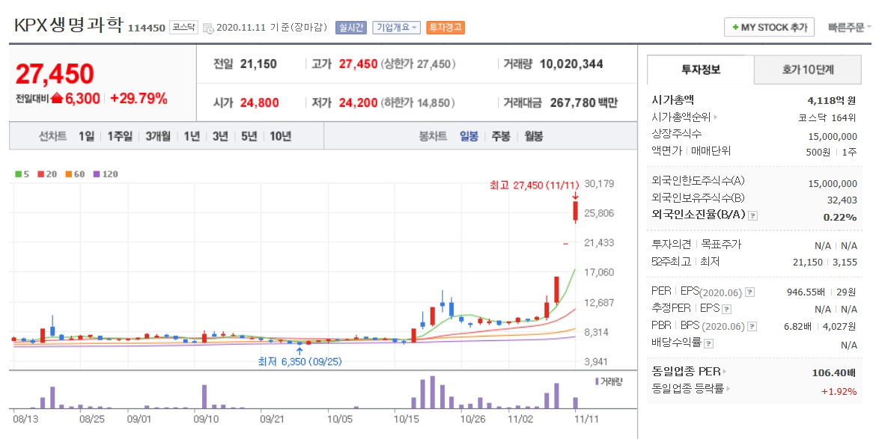Click the KPX생명과학 stock title
This screenshot has height=439, width=876.
pyautogui.click(x=68, y=25)
